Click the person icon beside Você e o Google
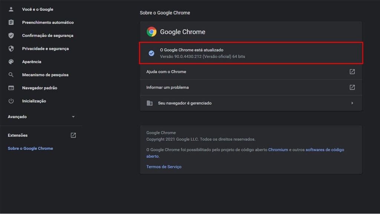380x214 pixels. tap(11, 9)
